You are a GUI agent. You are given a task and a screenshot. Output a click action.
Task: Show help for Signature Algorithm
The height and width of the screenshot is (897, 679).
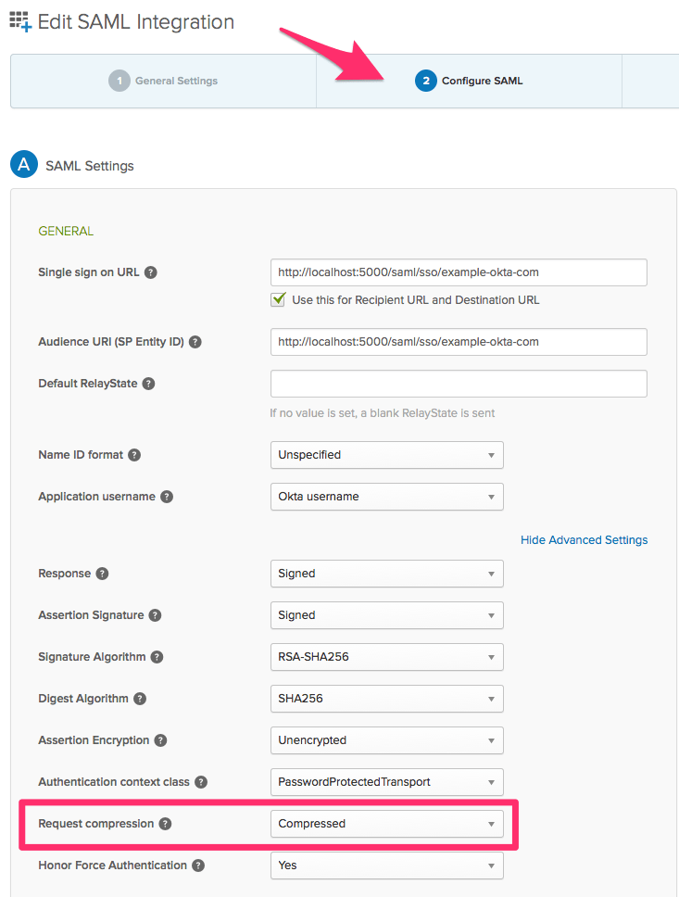[157, 657]
